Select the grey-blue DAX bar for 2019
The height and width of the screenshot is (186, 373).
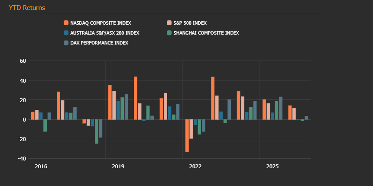(x=126, y=107)
